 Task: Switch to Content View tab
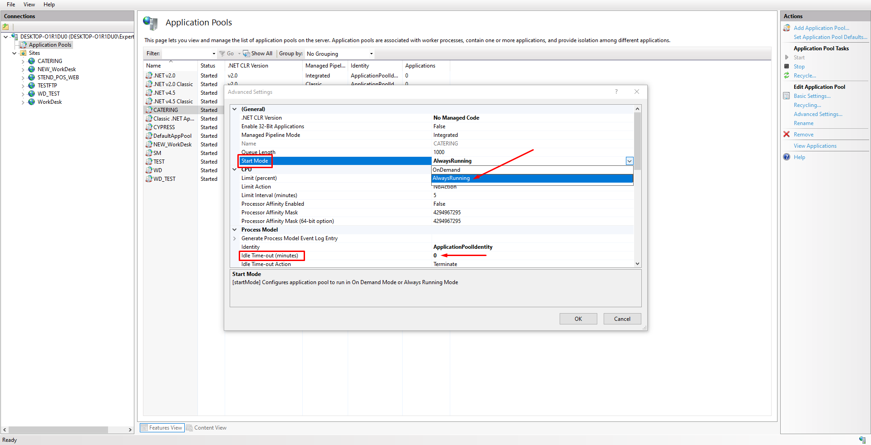point(206,428)
